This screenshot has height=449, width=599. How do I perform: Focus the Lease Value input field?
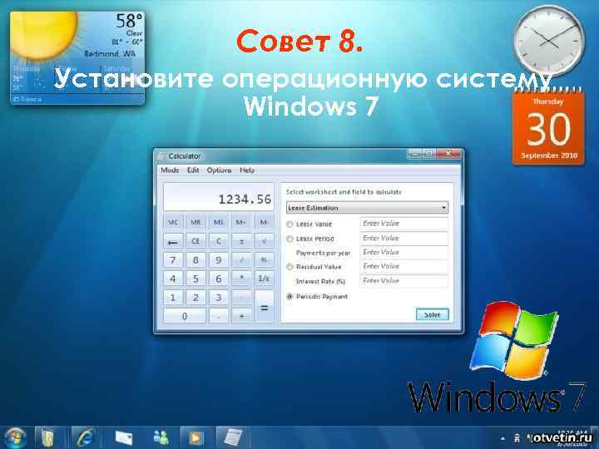coord(403,224)
